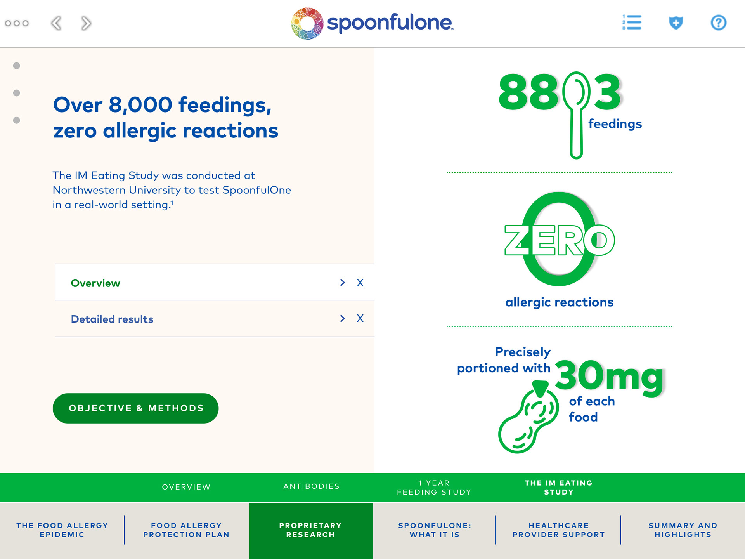Open The Food Allergy Epidemic section
This screenshot has width=745, height=559.
pyautogui.click(x=62, y=530)
